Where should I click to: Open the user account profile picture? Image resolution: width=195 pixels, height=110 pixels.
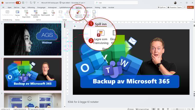point(175,3)
